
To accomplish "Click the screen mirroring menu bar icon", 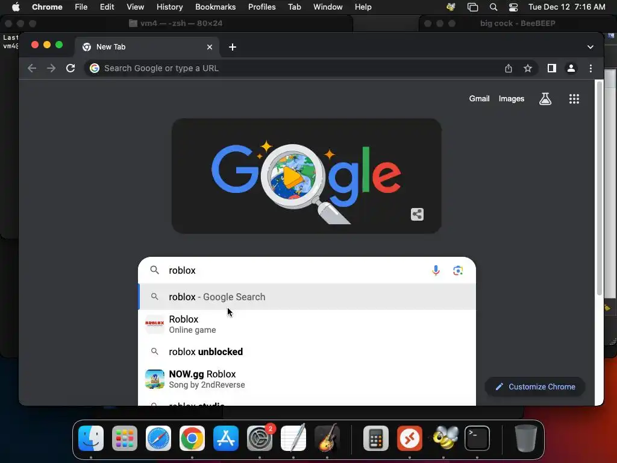I will coord(472,7).
